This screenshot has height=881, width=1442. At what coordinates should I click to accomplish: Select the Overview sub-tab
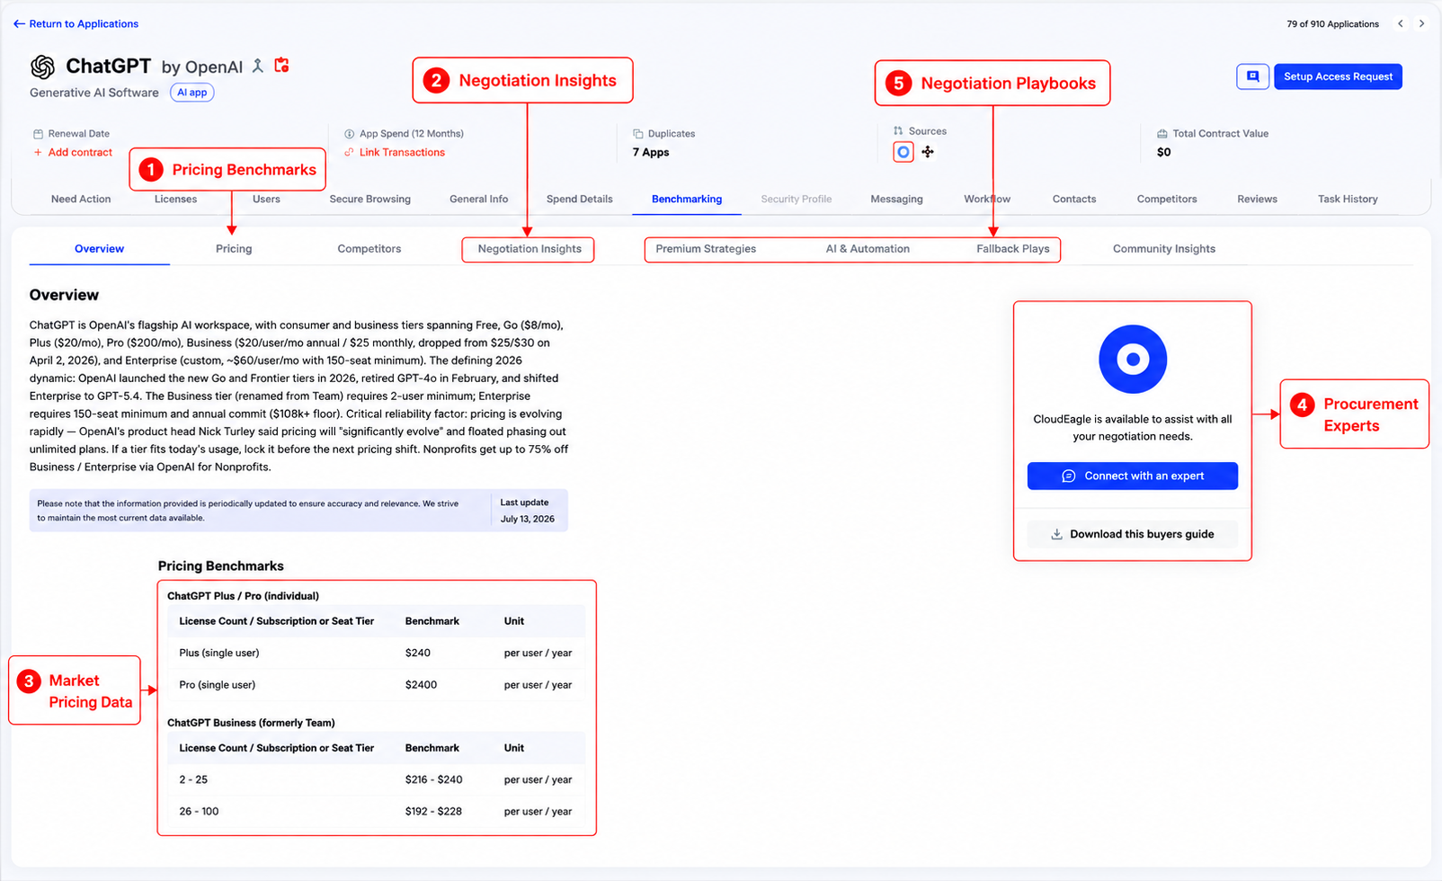pos(99,249)
